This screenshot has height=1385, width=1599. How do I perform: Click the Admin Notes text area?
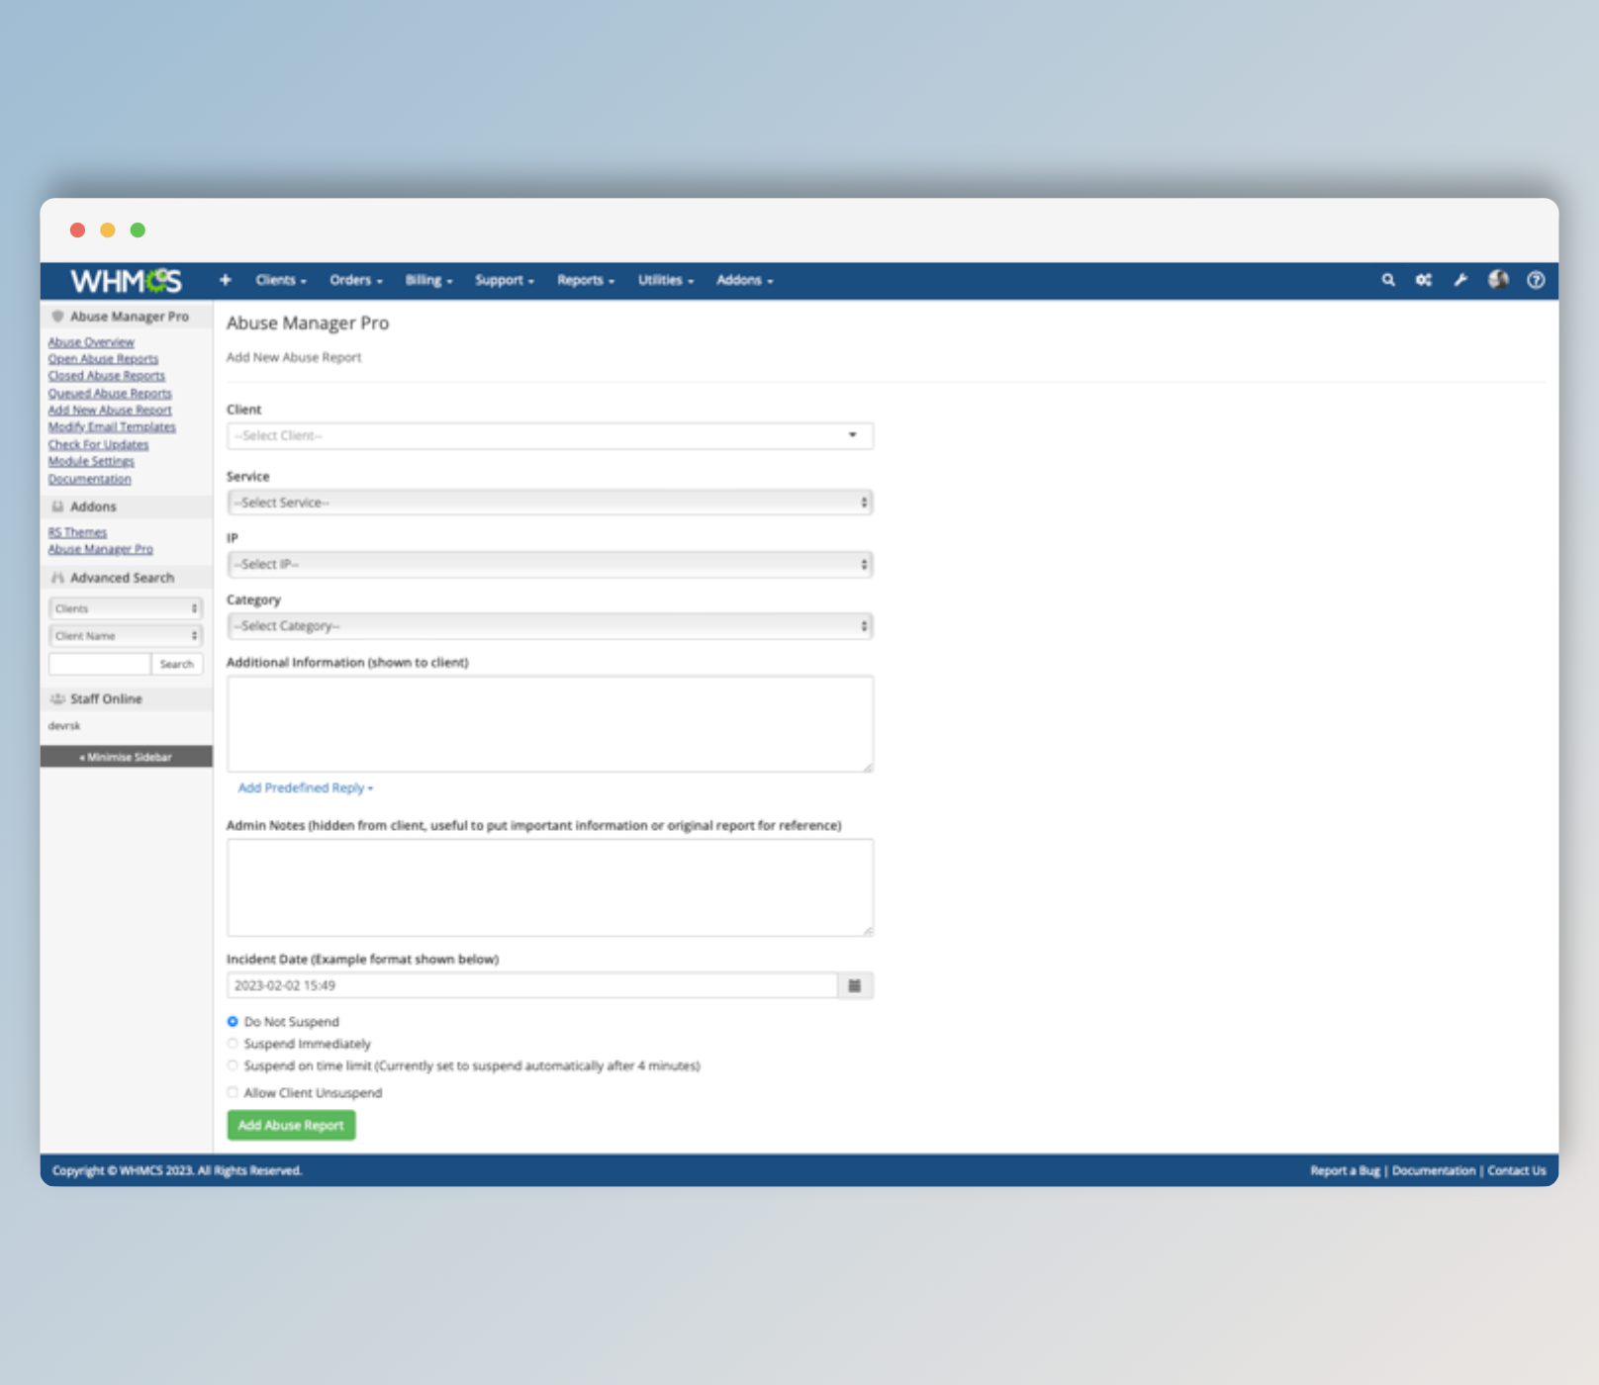(x=550, y=887)
